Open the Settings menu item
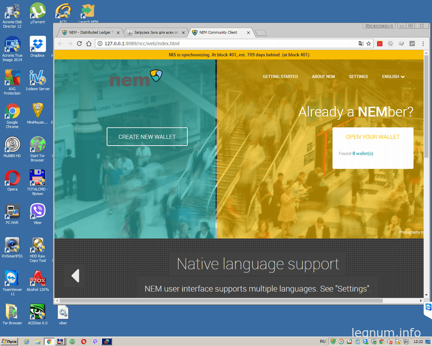The height and width of the screenshot is (346, 432). click(358, 77)
